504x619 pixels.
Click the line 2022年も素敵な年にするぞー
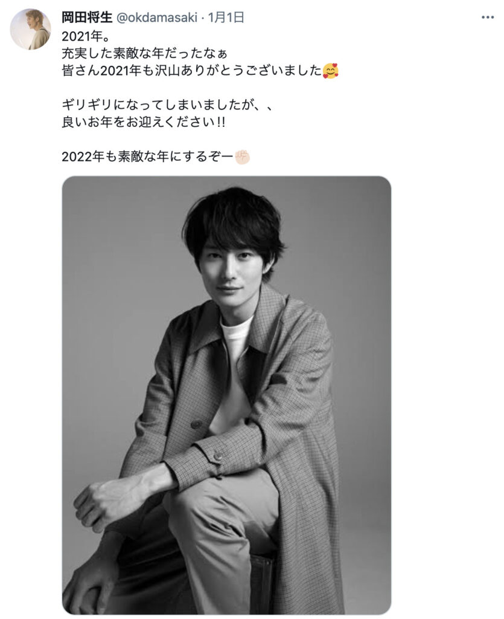coord(148,157)
